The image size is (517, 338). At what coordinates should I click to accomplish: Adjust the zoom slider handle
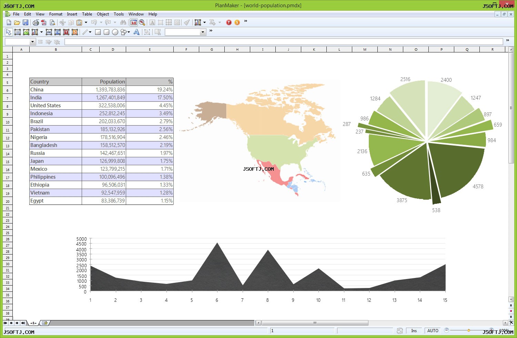(x=469, y=330)
